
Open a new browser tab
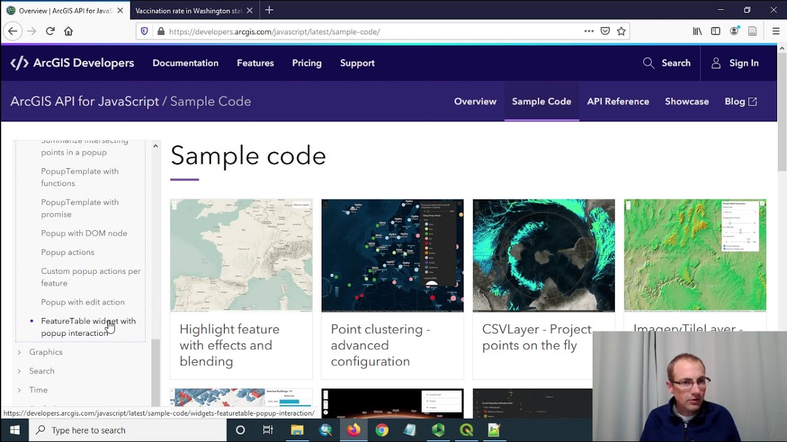(x=269, y=10)
